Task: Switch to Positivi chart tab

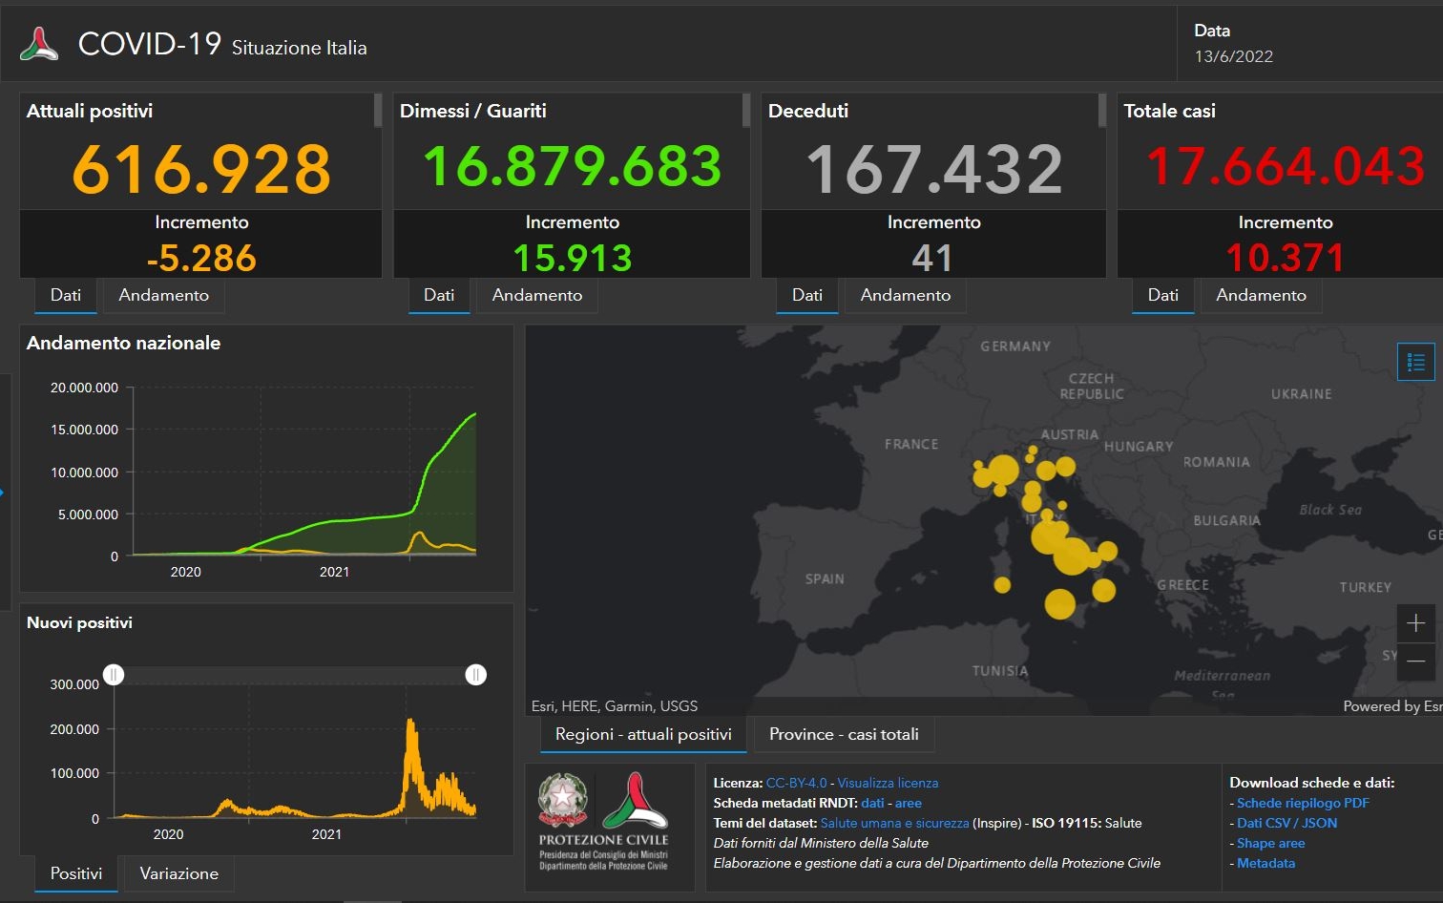Action: (x=76, y=873)
